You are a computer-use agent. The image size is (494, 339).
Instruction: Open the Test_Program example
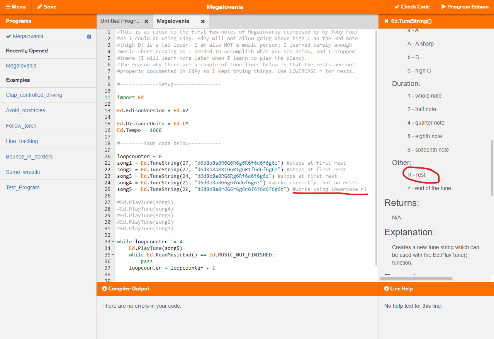23,187
